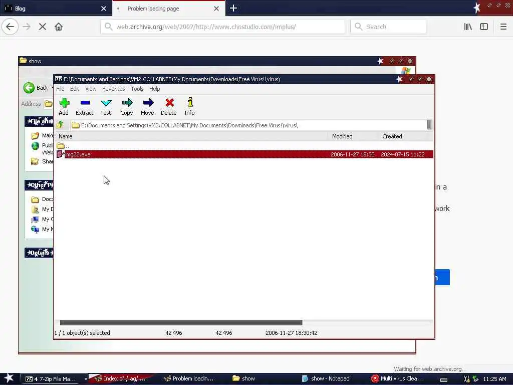
Task: Collapse the Other Places panel header
Action: pyautogui.click(x=39, y=185)
